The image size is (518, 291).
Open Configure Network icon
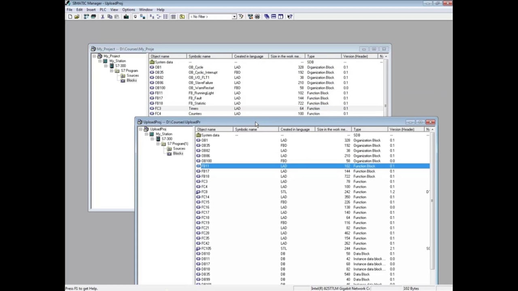[x=250, y=17]
